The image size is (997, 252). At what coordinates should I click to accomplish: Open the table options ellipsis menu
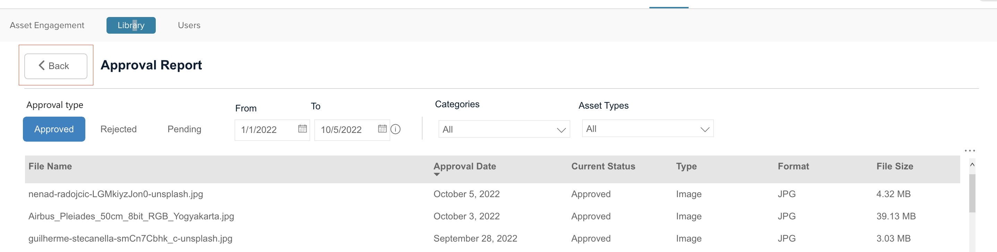[x=970, y=151]
